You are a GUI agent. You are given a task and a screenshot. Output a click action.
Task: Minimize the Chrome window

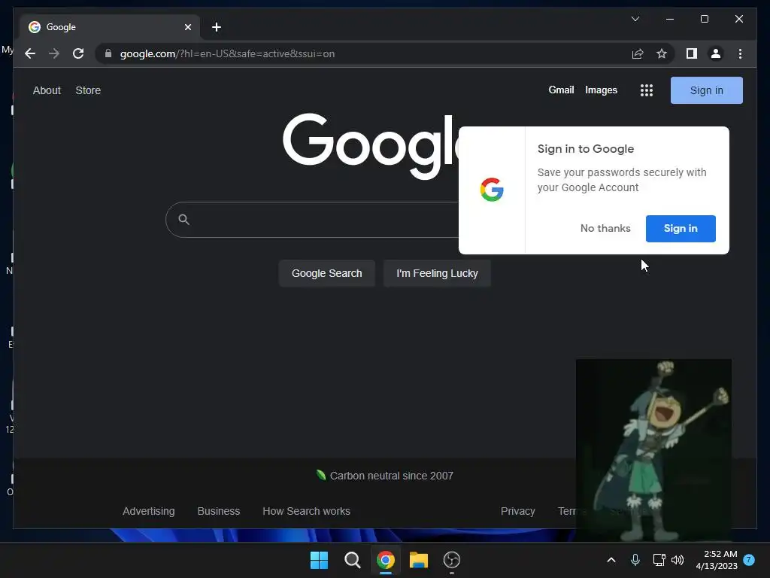(670, 19)
